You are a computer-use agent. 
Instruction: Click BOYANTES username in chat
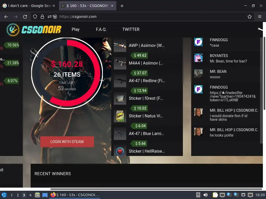pyautogui.click(x=219, y=56)
